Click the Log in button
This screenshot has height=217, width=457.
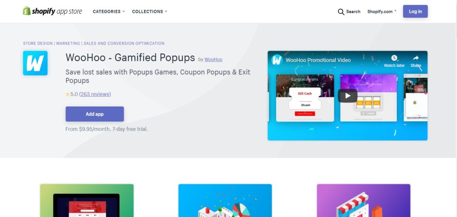pos(415,11)
